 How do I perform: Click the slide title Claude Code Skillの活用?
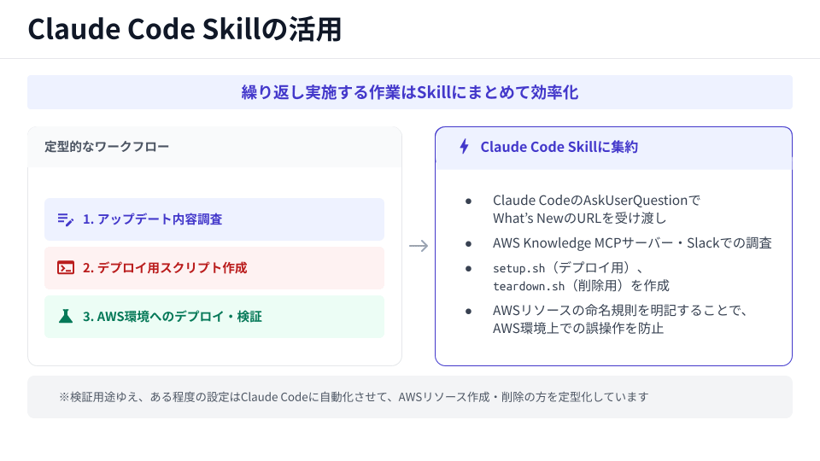[x=184, y=29]
